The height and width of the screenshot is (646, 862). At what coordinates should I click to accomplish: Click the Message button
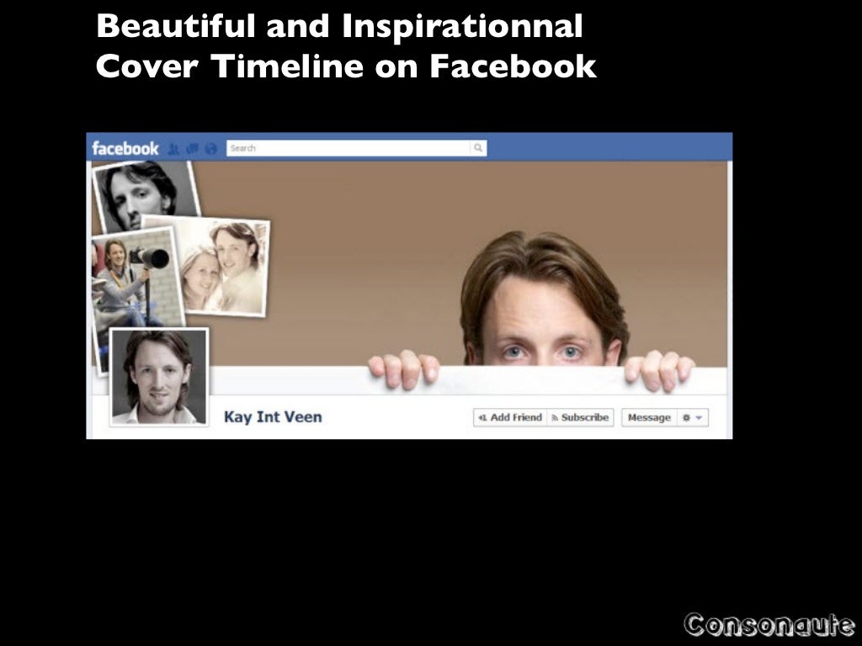649,417
